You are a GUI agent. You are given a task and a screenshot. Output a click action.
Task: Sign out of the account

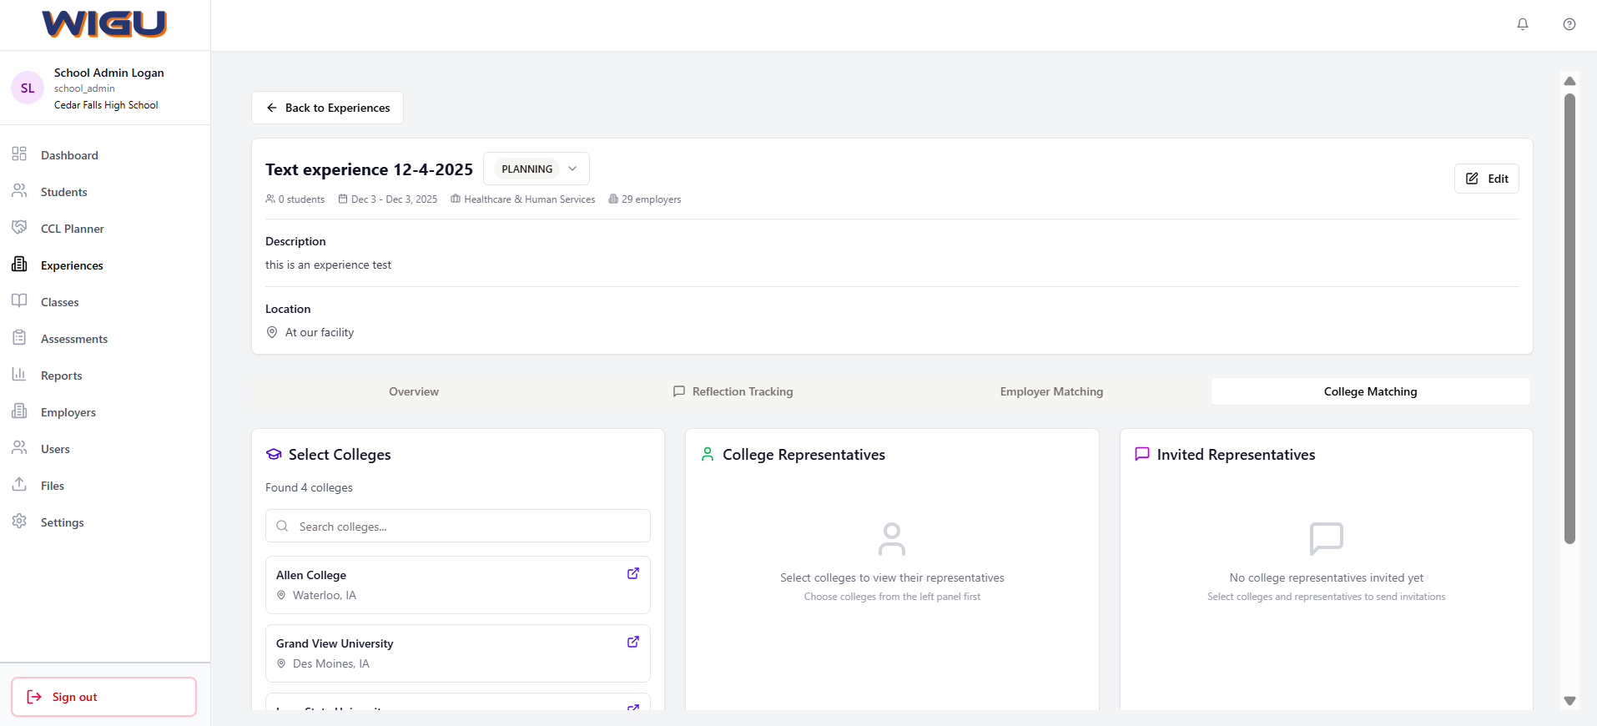pyautogui.click(x=103, y=697)
